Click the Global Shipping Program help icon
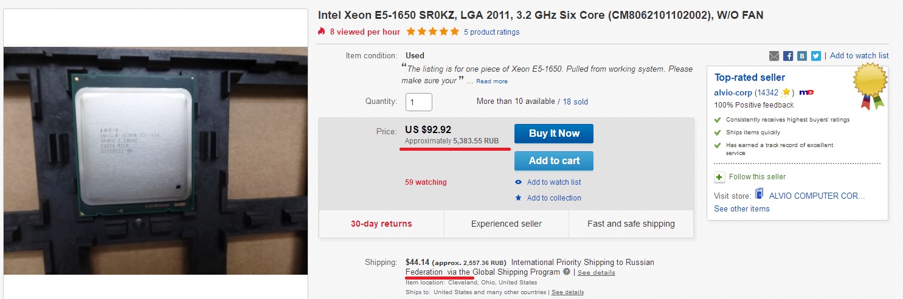The width and height of the screenshot is (903, 299). (x=567, y=272)
